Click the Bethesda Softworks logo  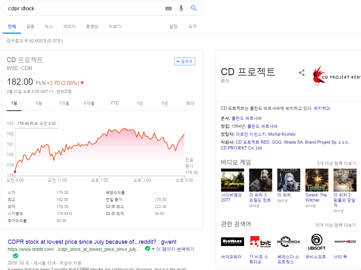click(288, 242)
